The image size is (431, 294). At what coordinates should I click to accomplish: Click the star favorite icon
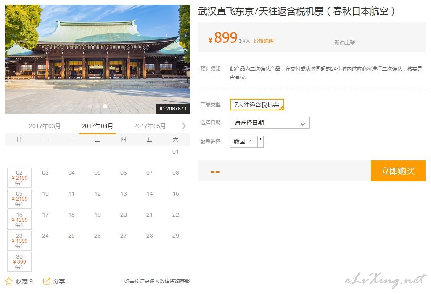(x=9, y=281)
